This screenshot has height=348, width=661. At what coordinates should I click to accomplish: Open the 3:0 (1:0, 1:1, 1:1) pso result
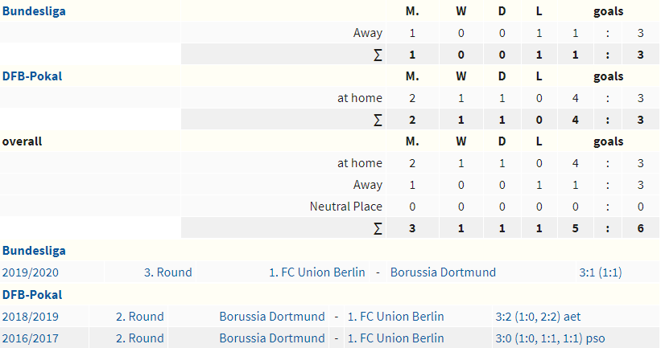click(x=550, y=338)
